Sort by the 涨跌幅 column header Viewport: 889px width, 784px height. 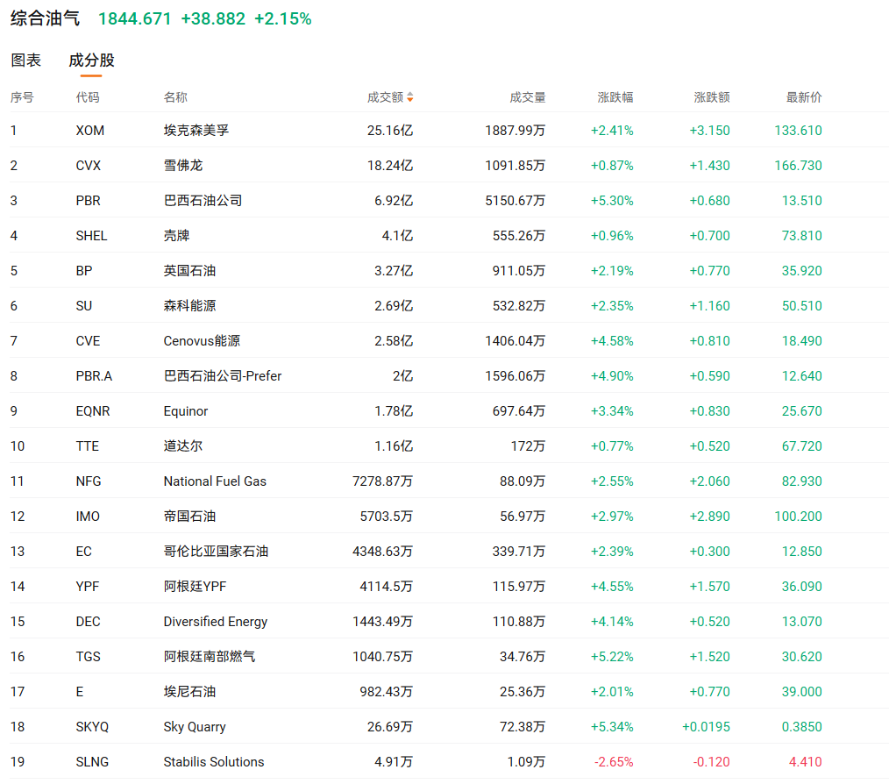[615, 97]
